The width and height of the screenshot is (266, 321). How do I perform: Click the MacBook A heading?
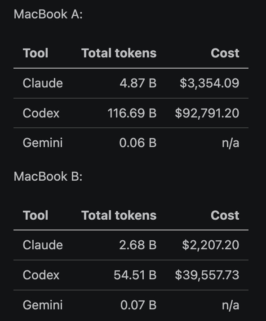[48, 14]
